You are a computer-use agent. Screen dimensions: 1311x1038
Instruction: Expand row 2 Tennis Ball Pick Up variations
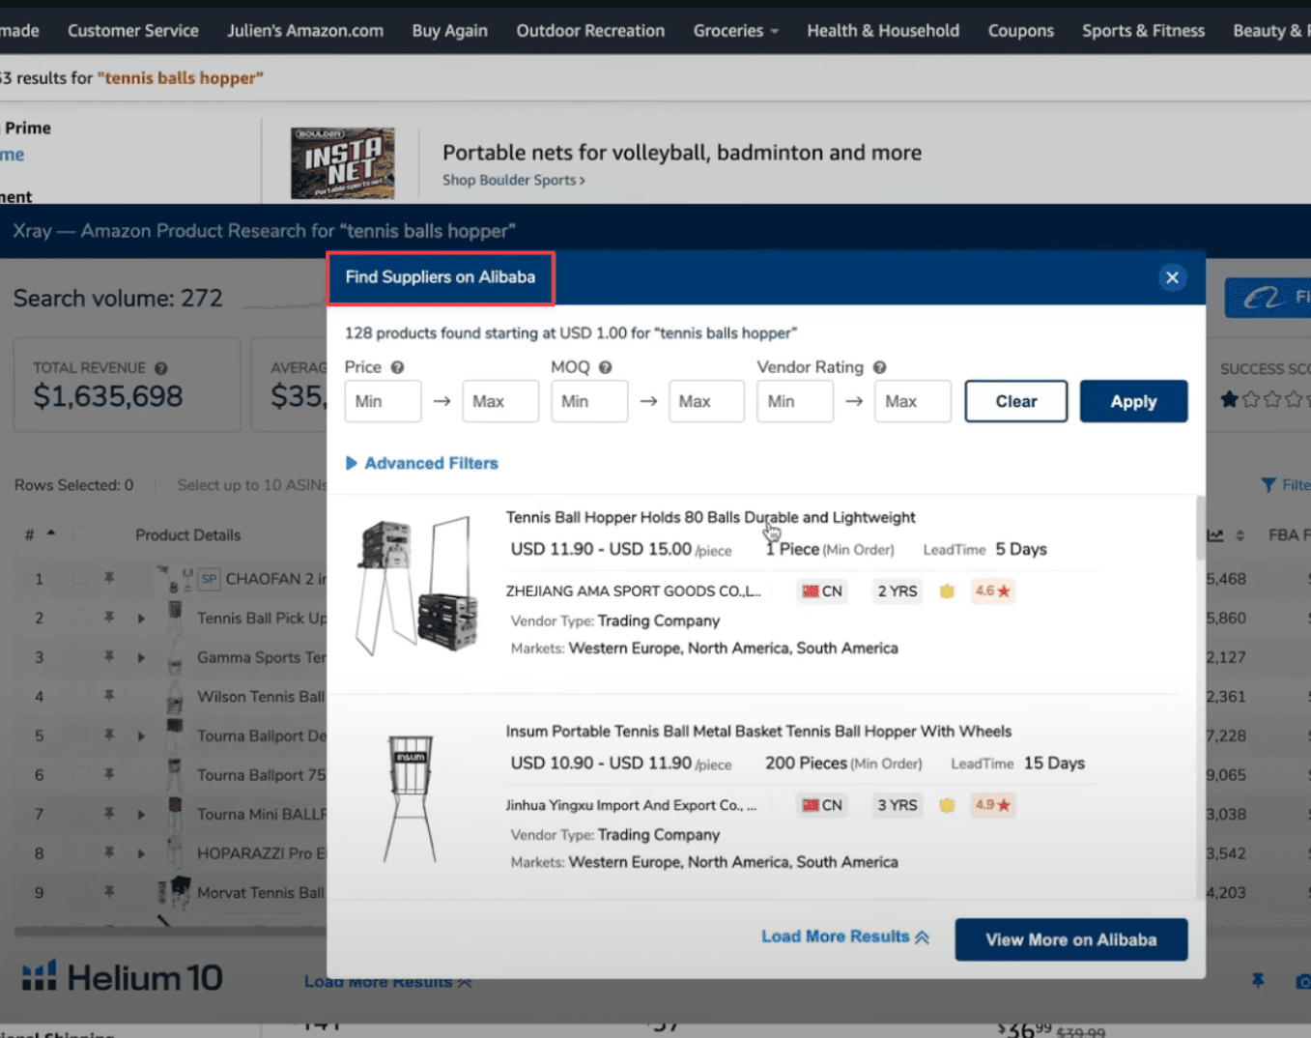141,619
